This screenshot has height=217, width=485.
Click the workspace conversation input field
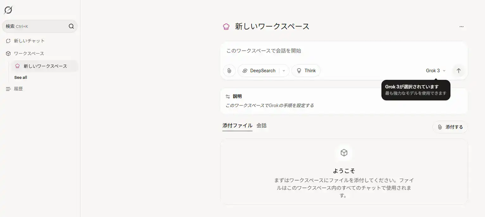click(344, 51)
